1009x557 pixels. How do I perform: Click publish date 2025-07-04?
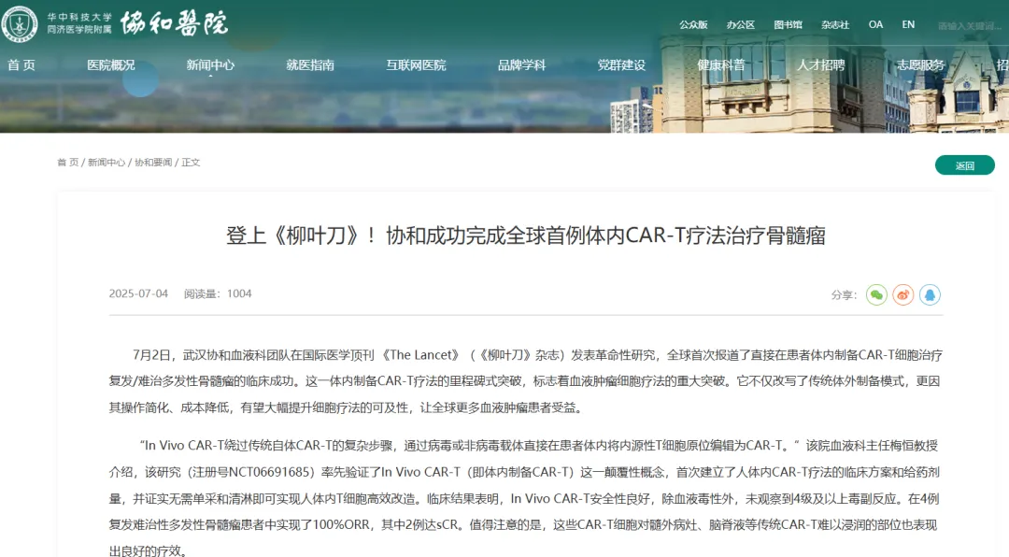point(138,293)
